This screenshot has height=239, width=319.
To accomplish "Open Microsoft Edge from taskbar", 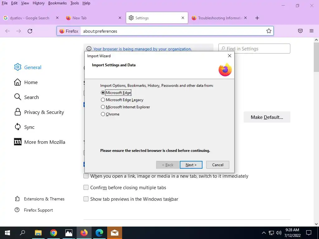I will point(99,233).
